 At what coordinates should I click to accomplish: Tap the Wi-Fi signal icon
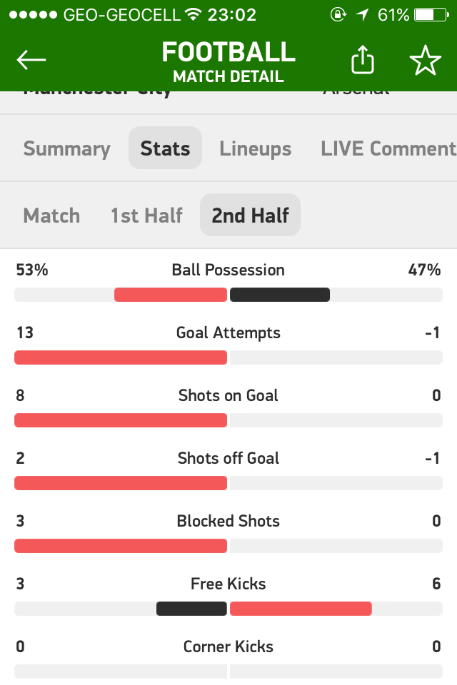coord(192,14)
